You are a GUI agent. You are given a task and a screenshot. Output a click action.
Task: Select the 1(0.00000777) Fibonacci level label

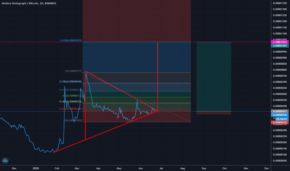click(73, 71)
